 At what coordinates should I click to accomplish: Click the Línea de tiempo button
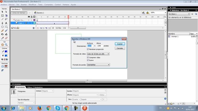pyautogui.click(x=19, y=13)
